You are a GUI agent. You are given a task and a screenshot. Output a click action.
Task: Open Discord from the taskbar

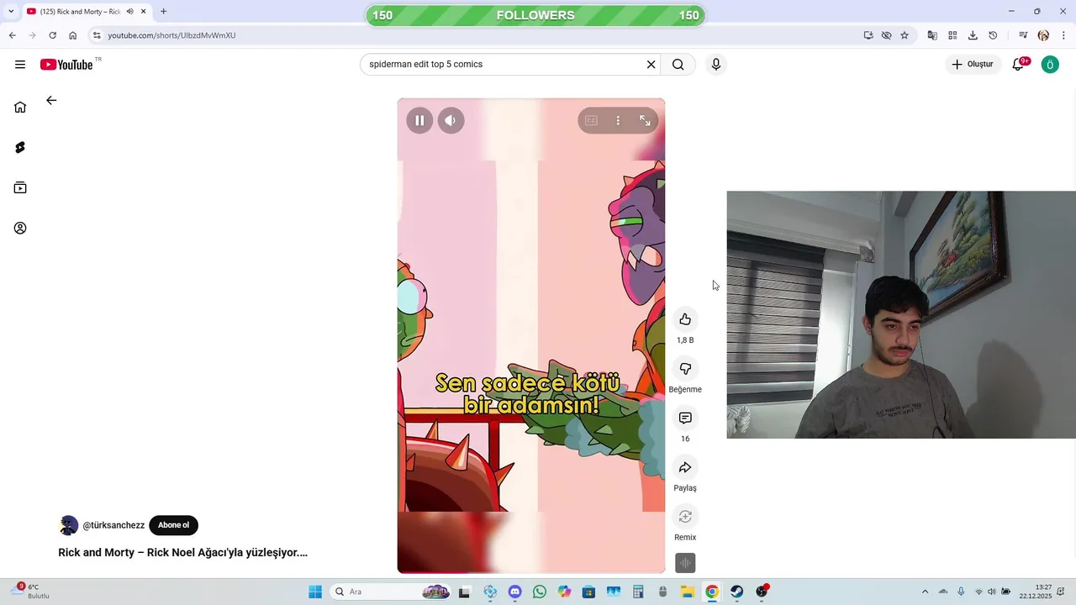pyautogui.click(x=515, y=592)
